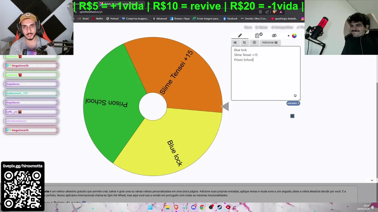Open Steam from the taskbar
The image size is (378, 212).
tap(219, 208)
